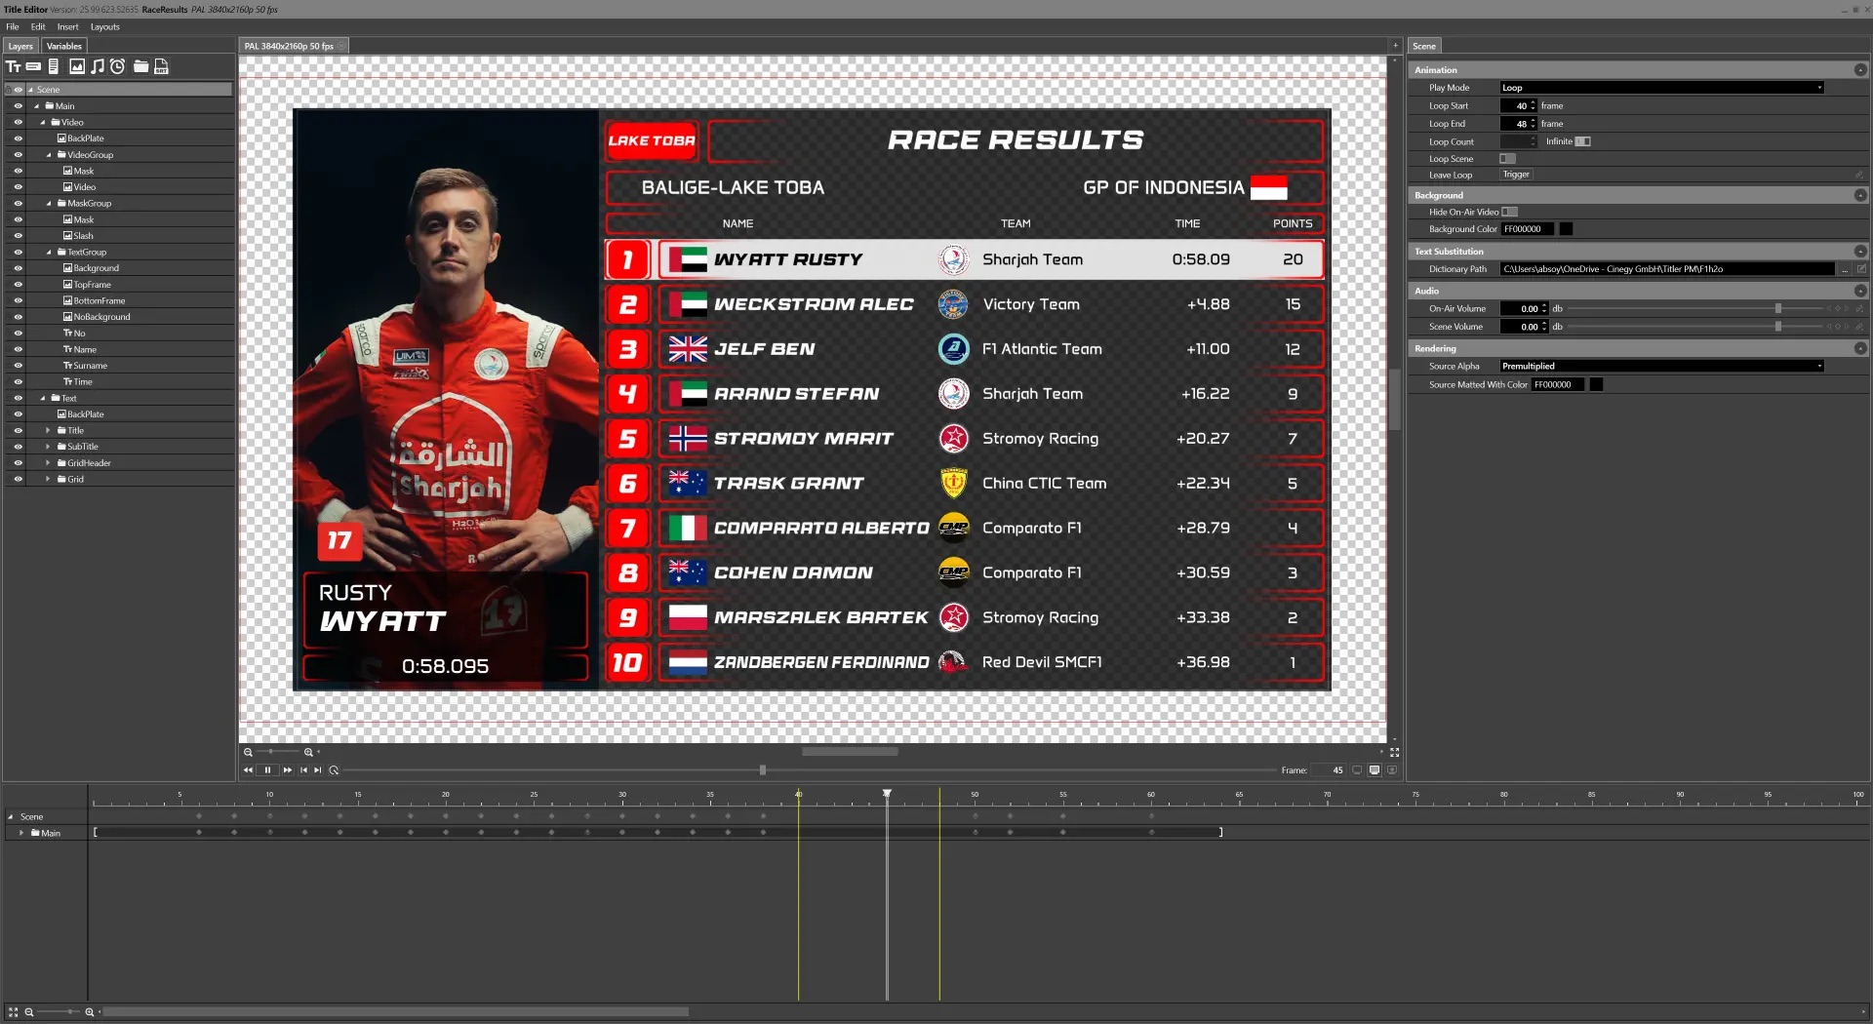
Task: Collapse the Animation section
Action: click(x=1860, y=70)
